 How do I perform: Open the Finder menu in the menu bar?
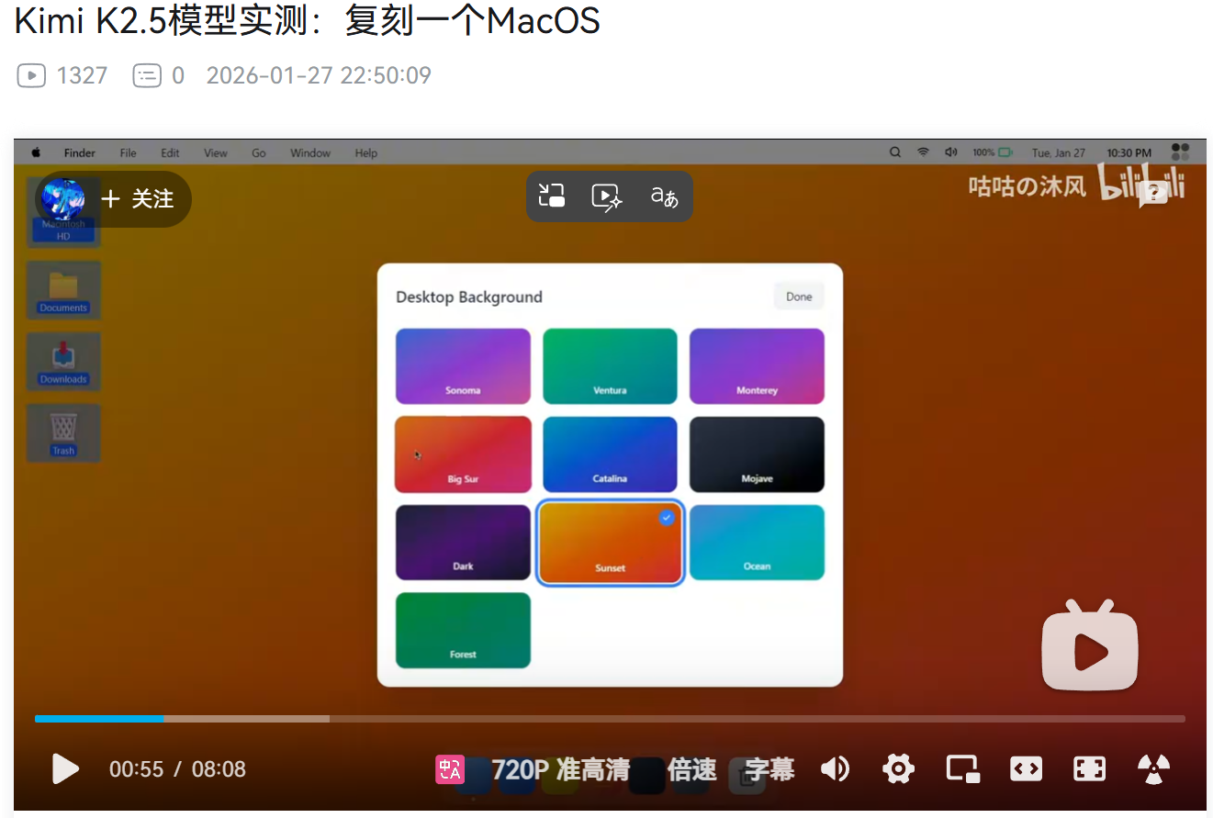(79, 152)
